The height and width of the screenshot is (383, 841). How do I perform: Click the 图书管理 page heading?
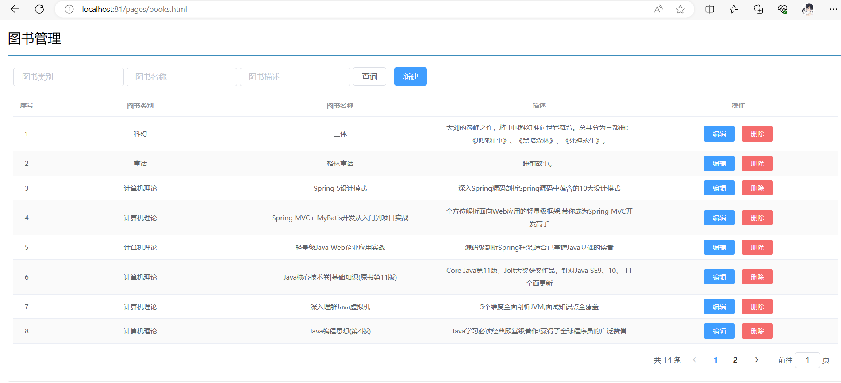coord(35,38)
